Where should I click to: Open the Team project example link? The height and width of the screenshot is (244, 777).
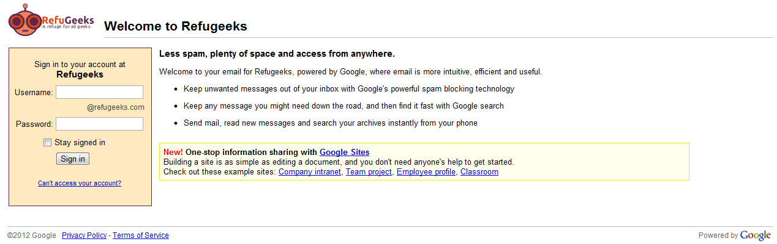pyautogui.click(x=369, y=172)
